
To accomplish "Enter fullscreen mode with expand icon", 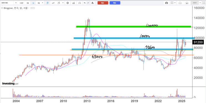I will [x=204, y=3].
